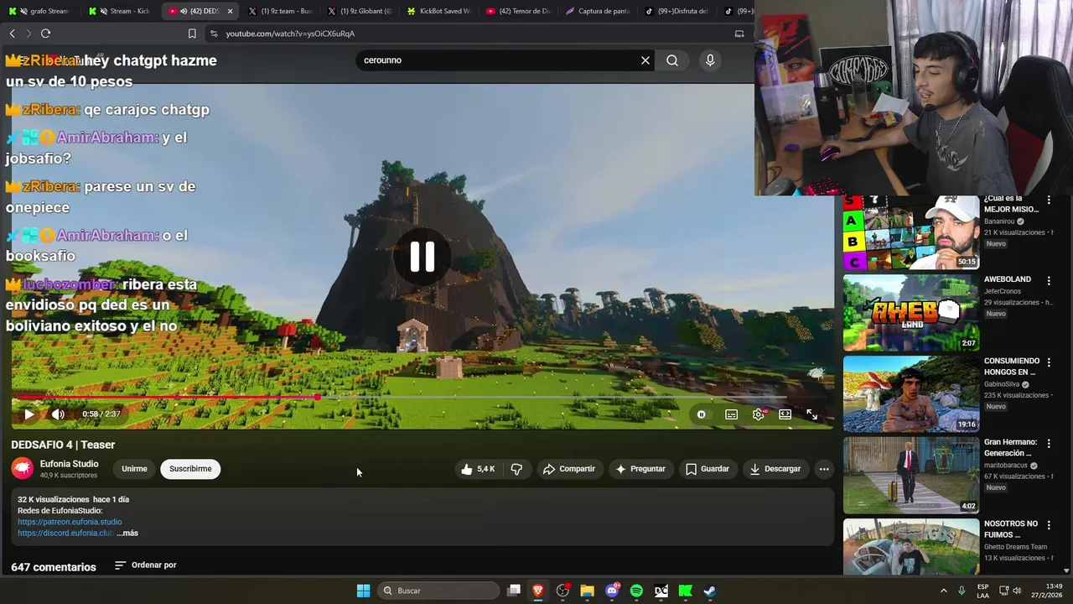
Task: Bookmark this page icon in address bar
Action: click(x=192, y=34)
